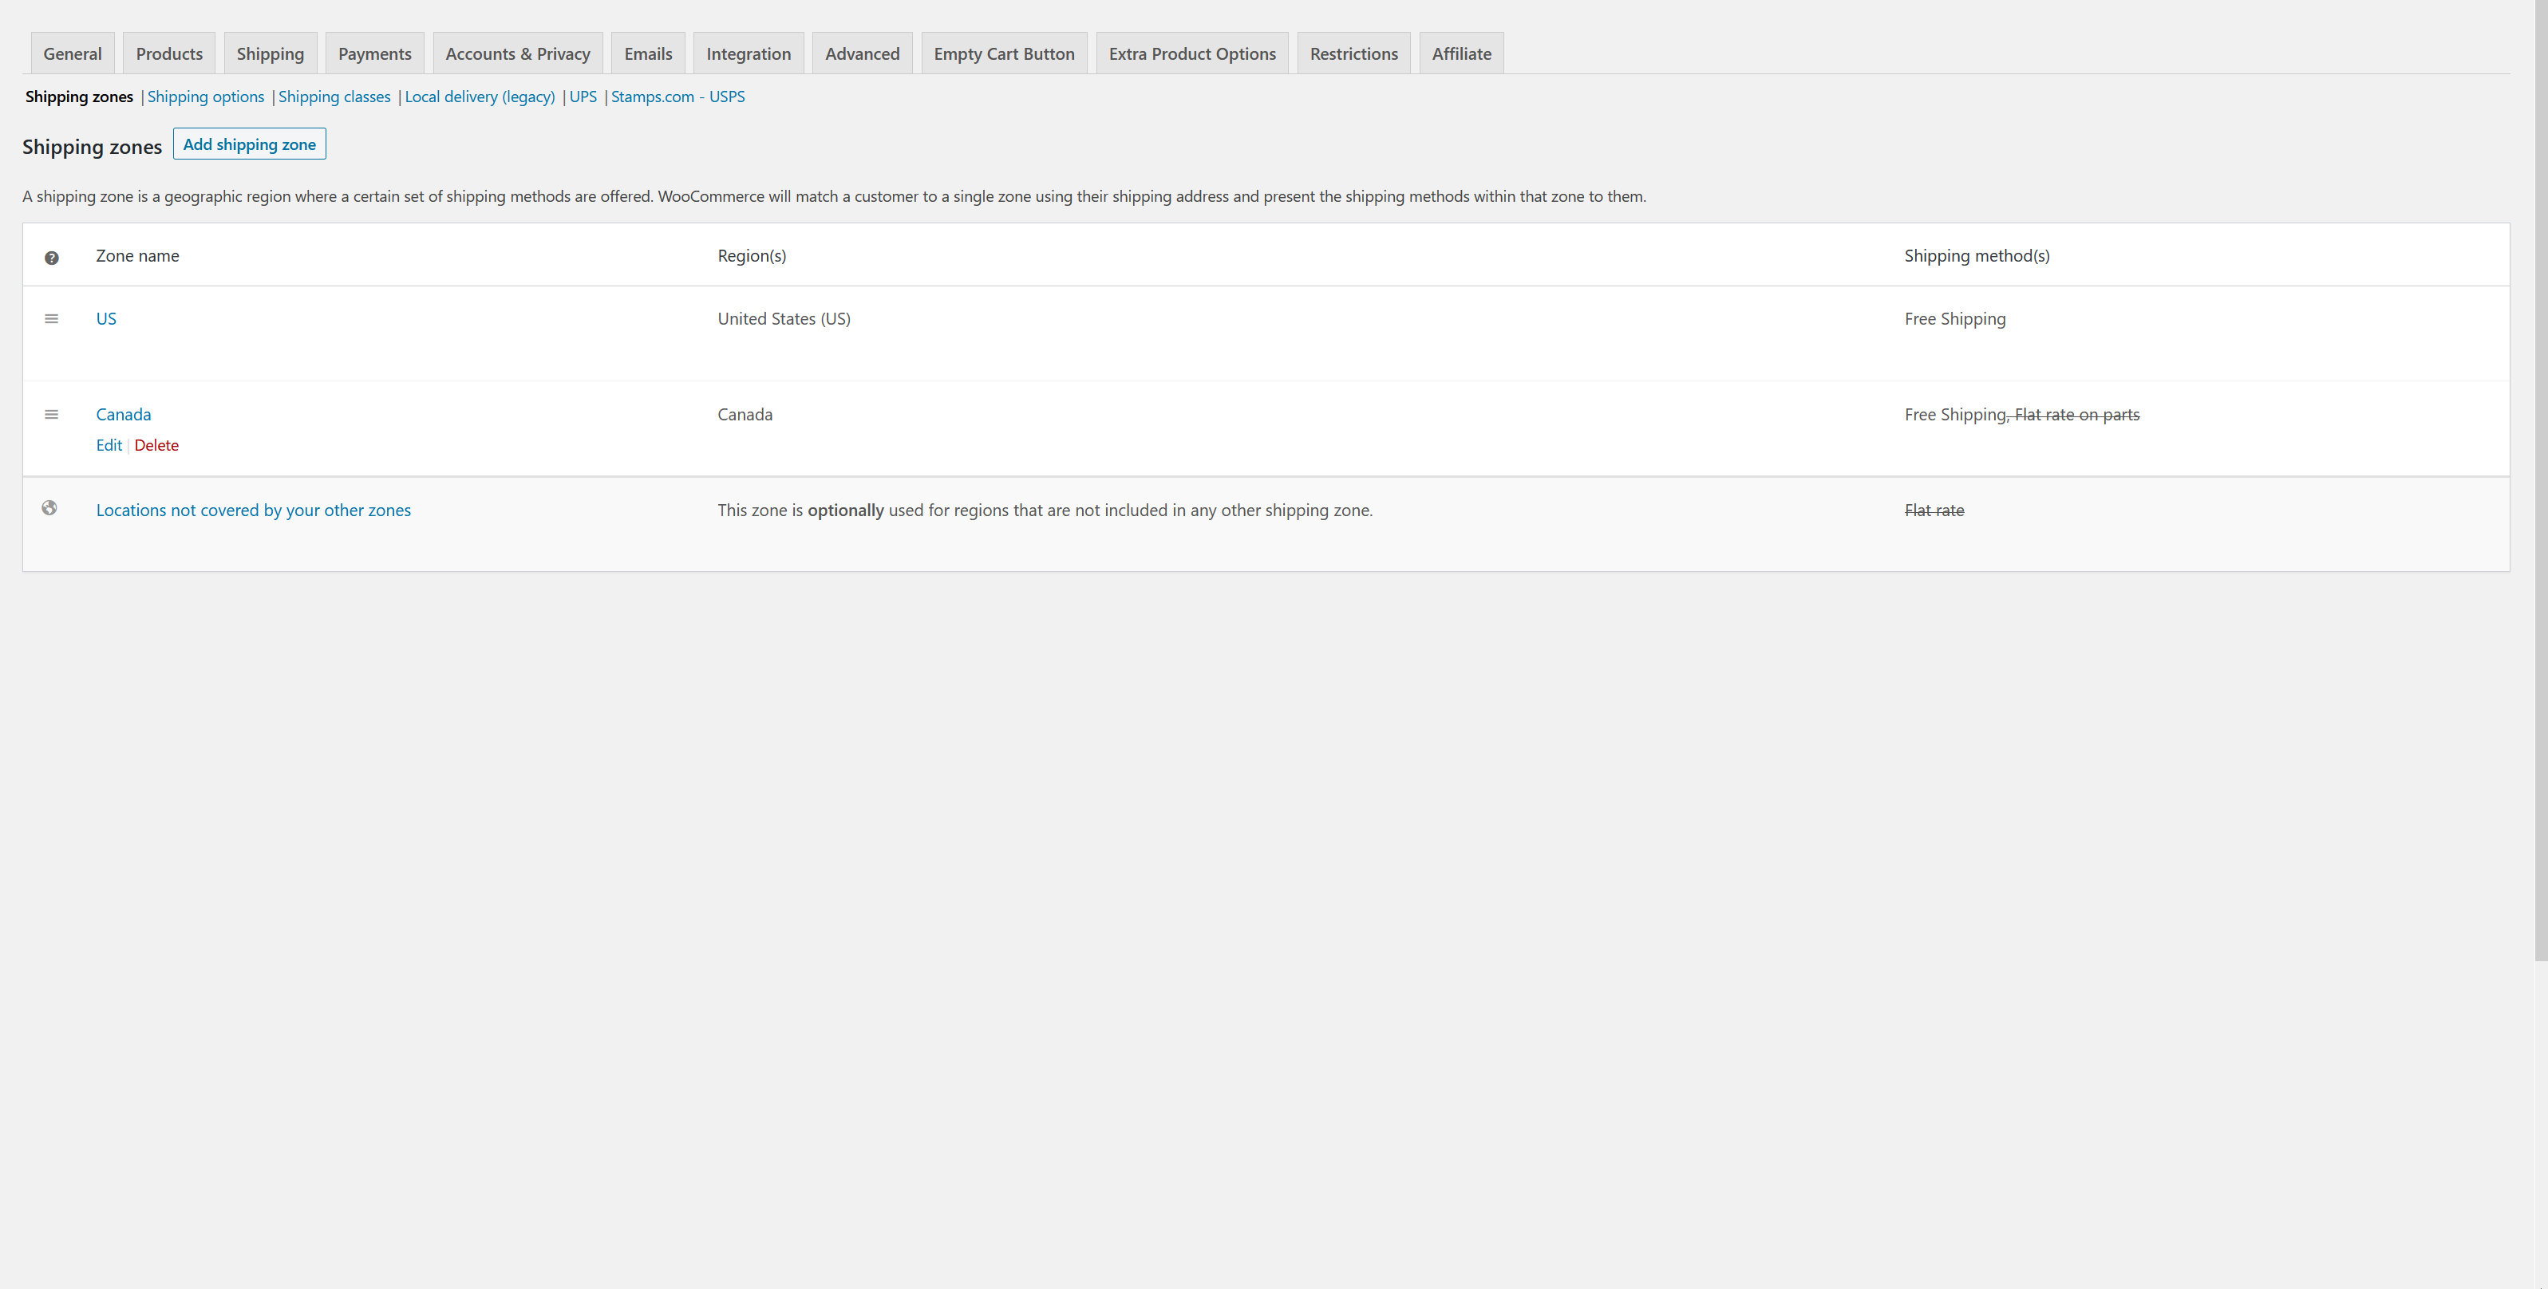Click the Zone name column header
This screenshot has height=1289, width=2548.
[x=137, y=256]
